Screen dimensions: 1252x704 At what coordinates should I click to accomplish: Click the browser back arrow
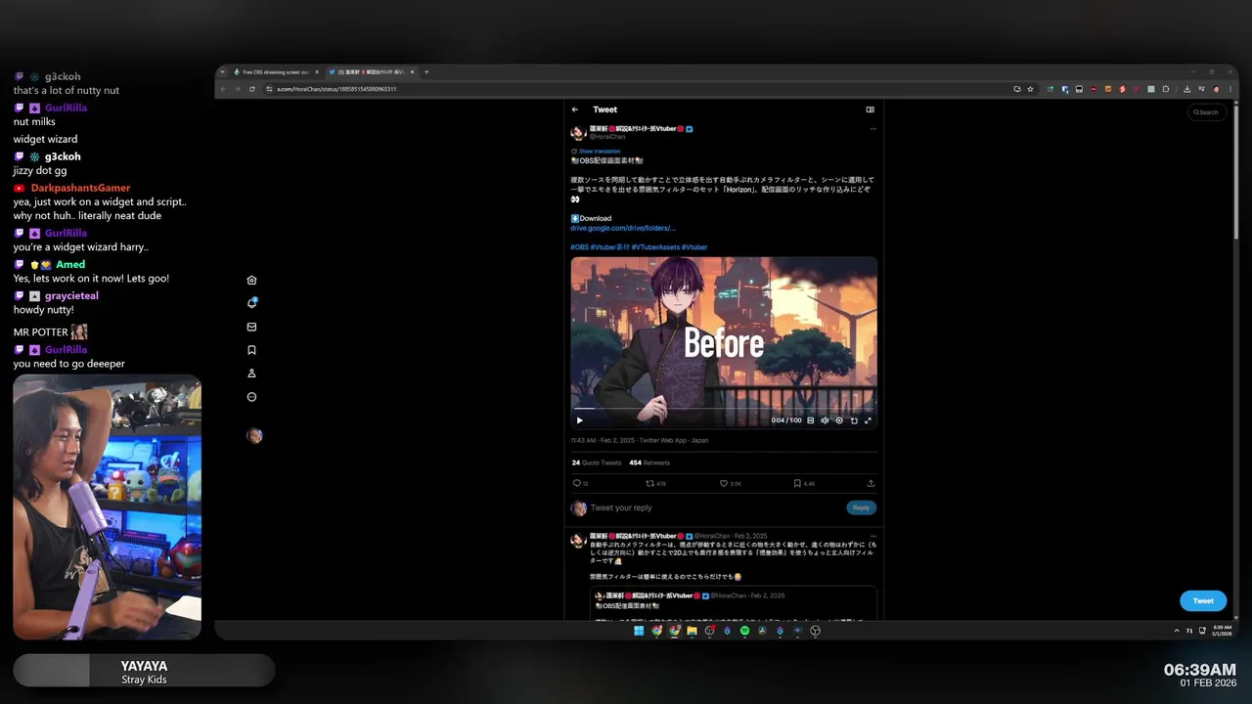[x=223, y=89]
